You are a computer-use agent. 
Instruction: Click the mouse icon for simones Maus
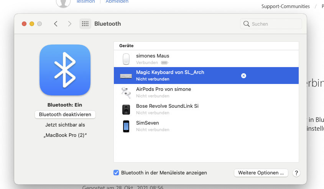coord(126,59)
